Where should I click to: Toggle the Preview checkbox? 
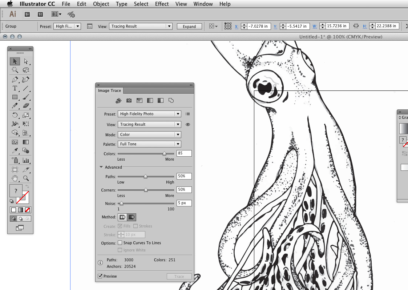tap(100, 276)
